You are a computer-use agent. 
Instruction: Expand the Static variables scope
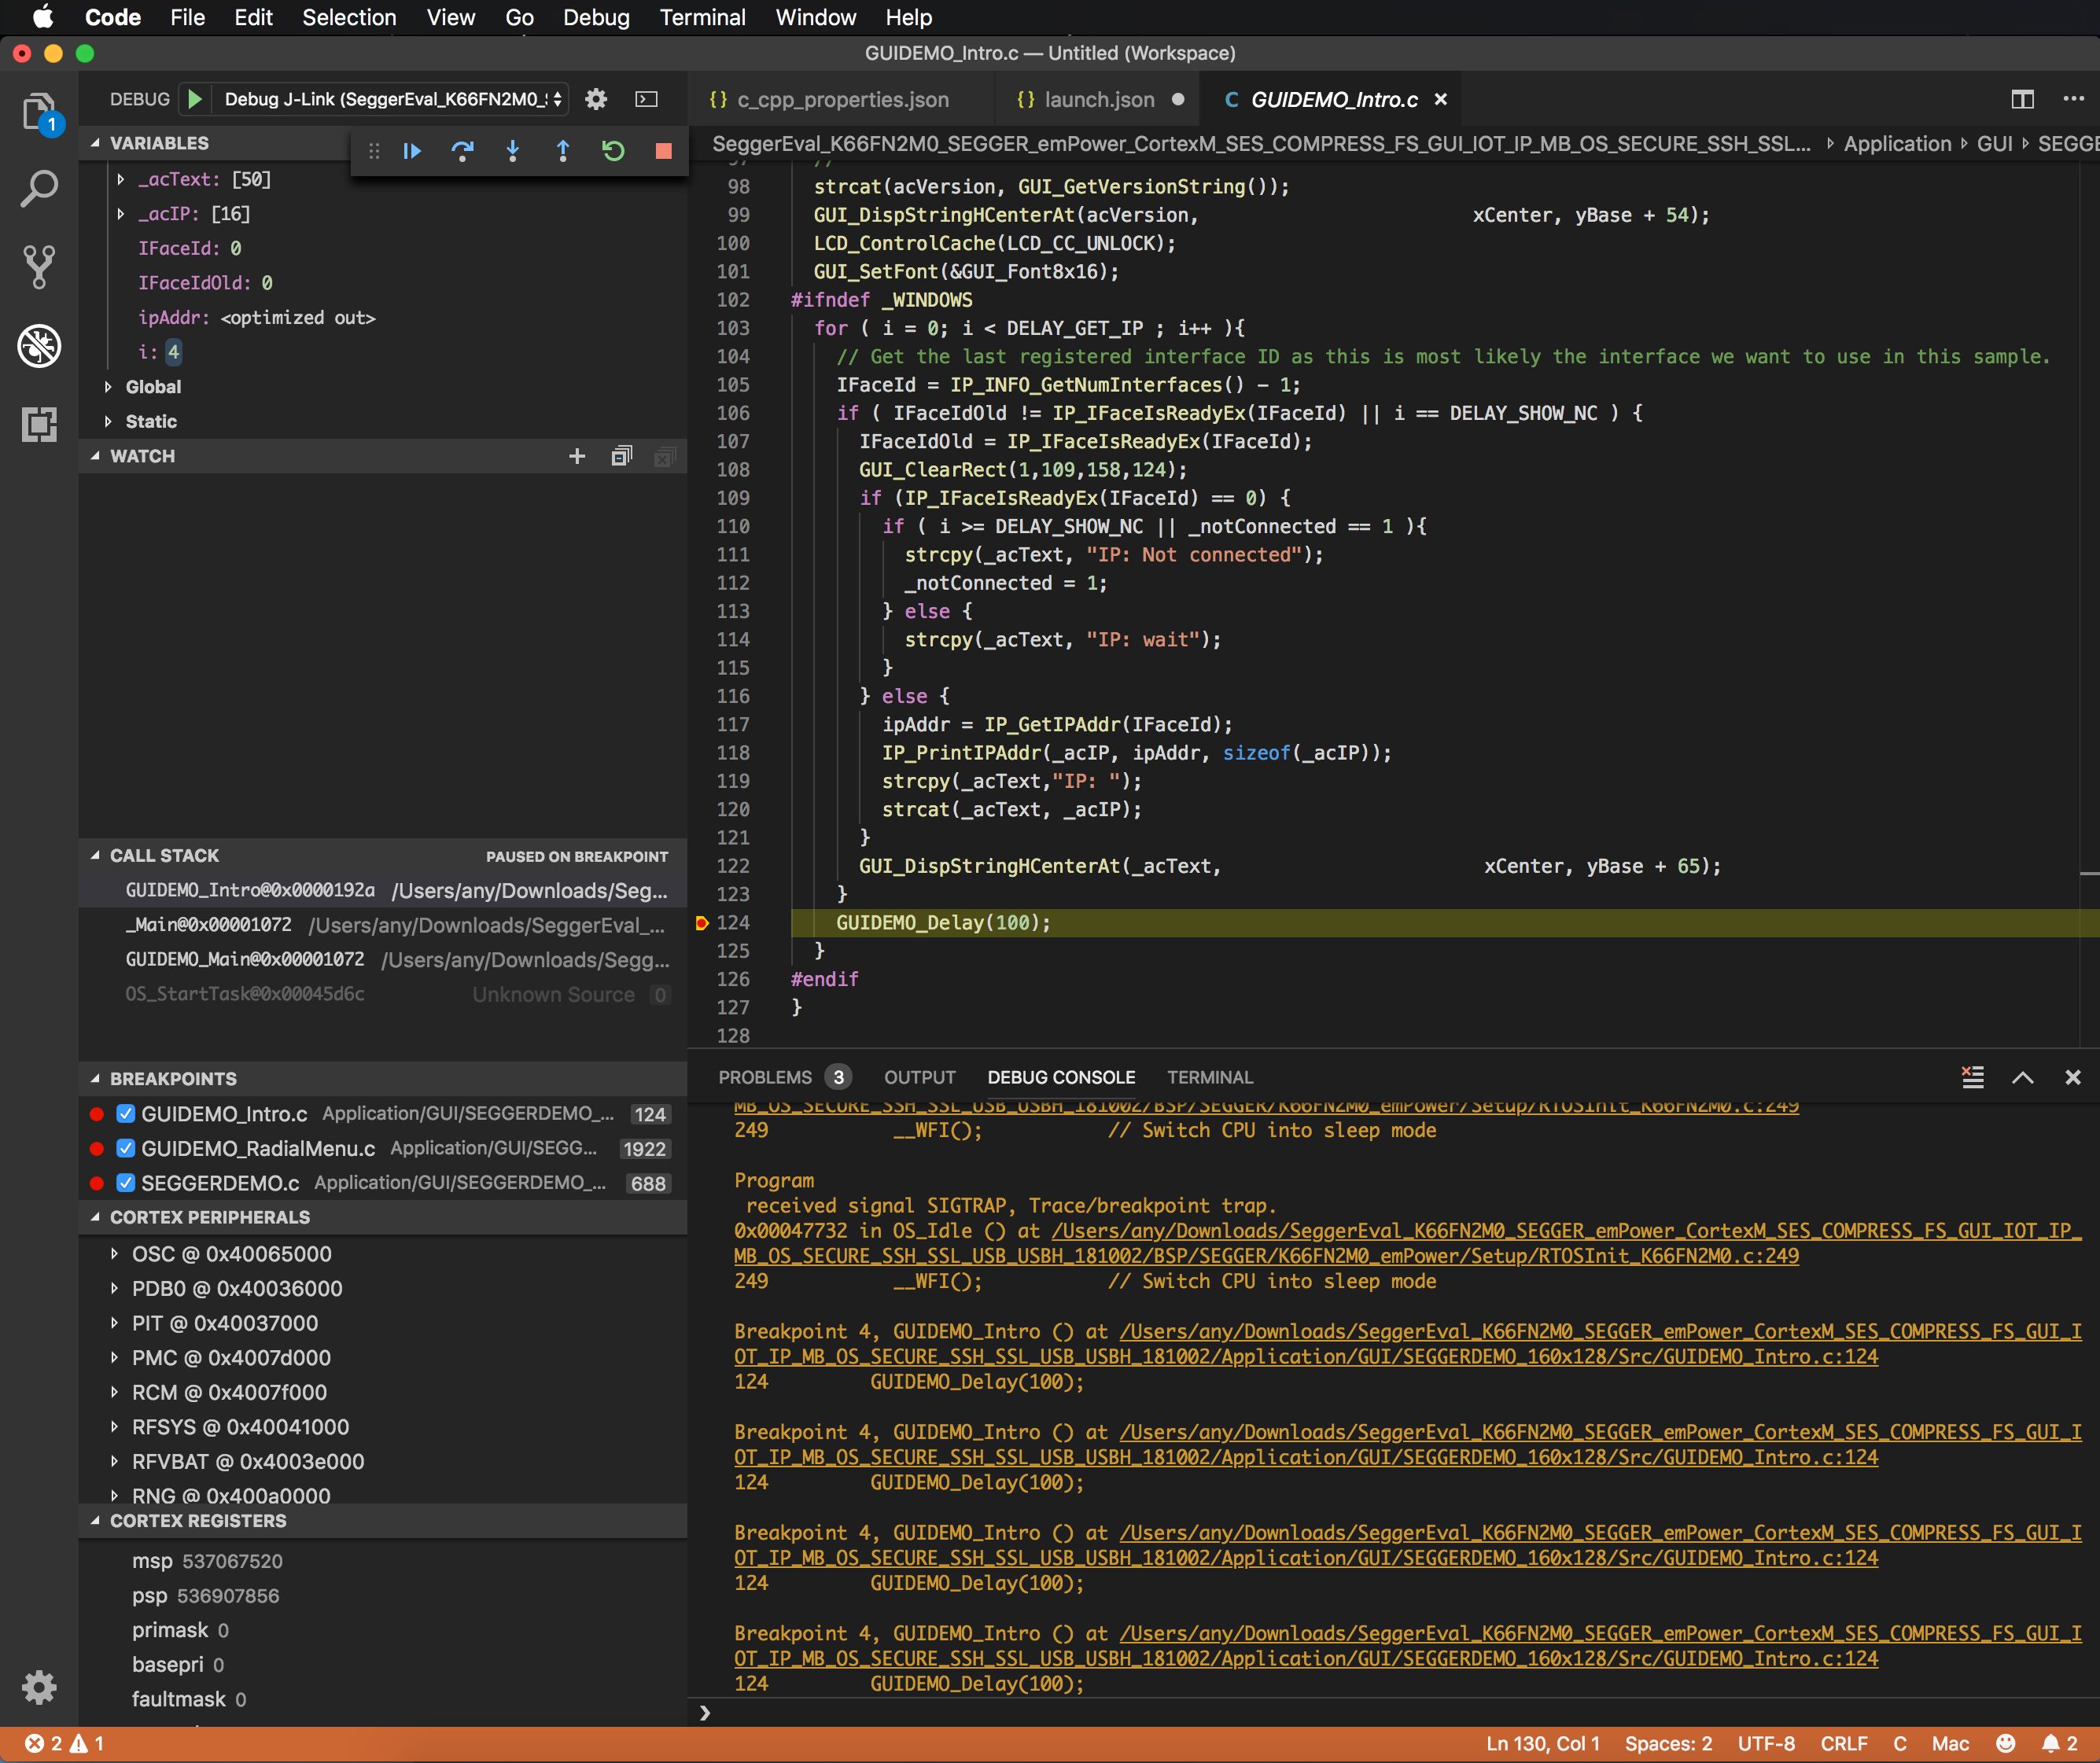coord(108,422)
